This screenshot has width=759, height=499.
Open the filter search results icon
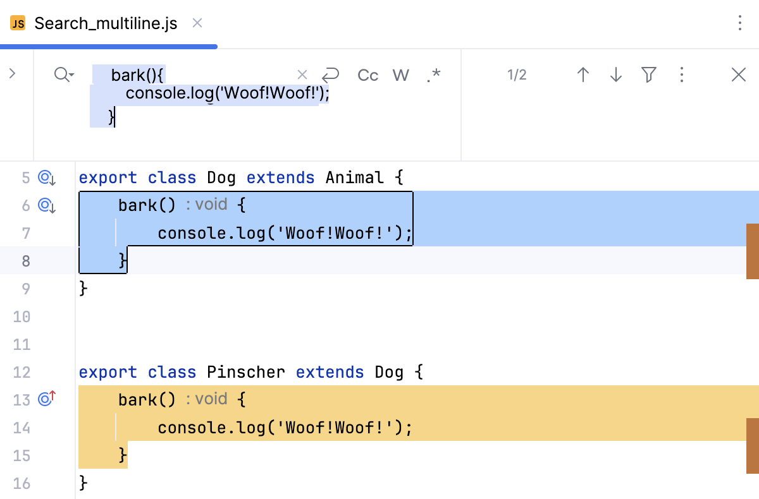click(648, 75)
